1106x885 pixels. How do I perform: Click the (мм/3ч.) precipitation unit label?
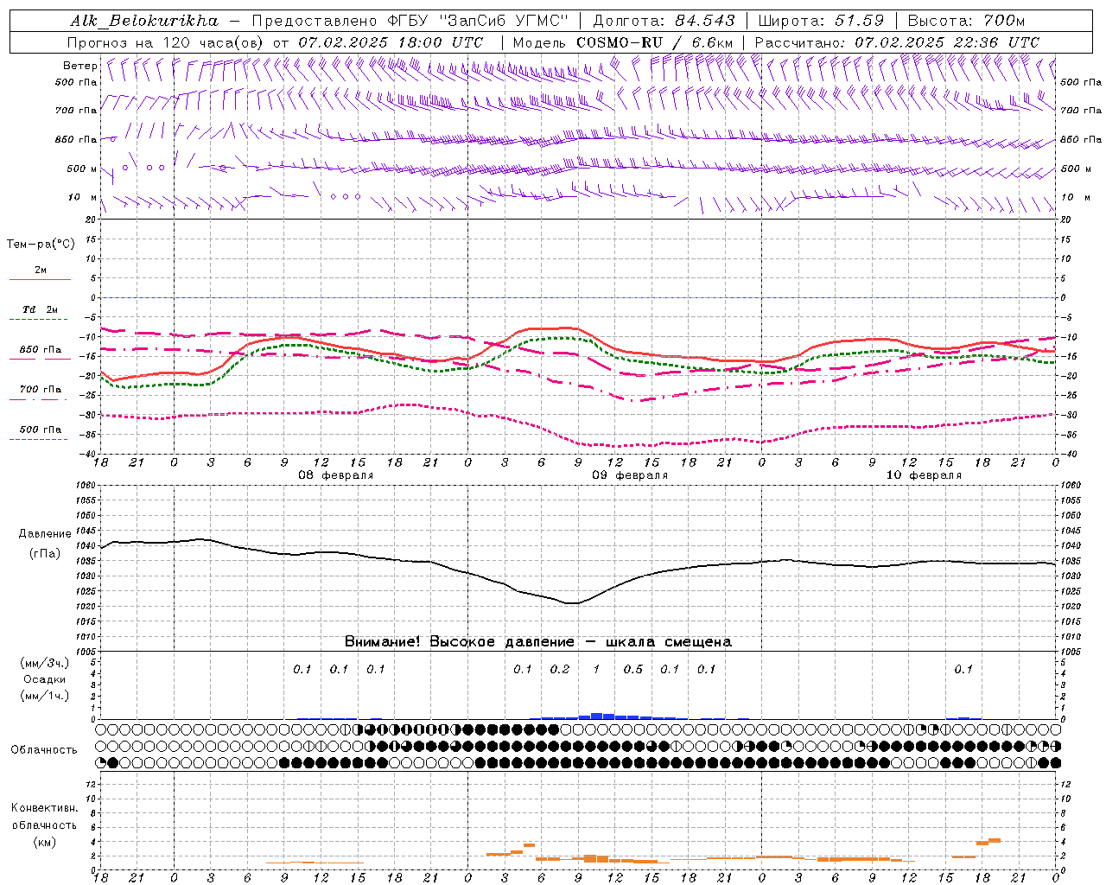coord(44,663)
